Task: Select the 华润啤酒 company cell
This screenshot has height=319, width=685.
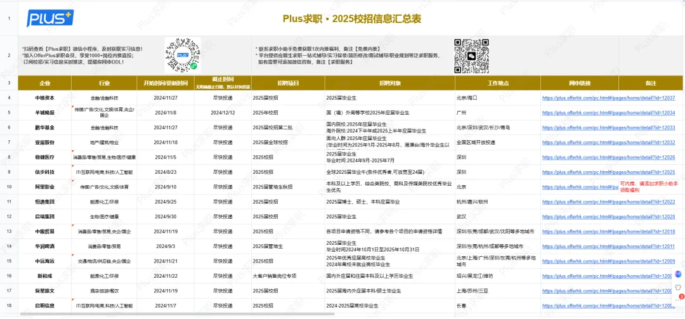Action: 44,247
